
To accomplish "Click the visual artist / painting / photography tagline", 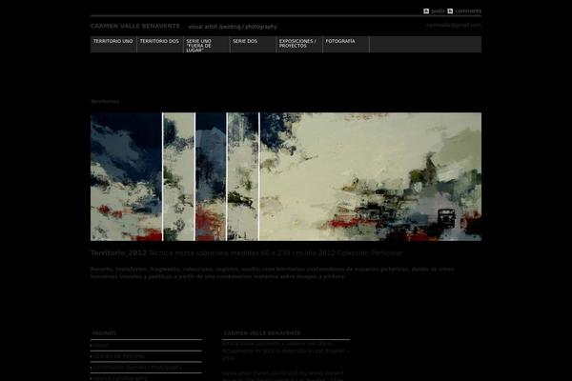I will pyautogui.click(x=233, y=27).
